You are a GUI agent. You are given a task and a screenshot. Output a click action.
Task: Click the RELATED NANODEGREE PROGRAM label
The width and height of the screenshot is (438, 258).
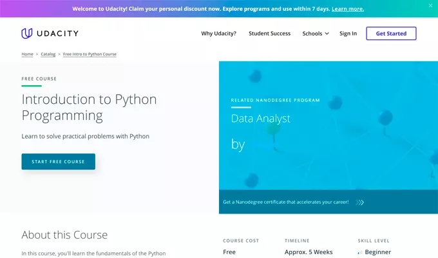(276, 100)
